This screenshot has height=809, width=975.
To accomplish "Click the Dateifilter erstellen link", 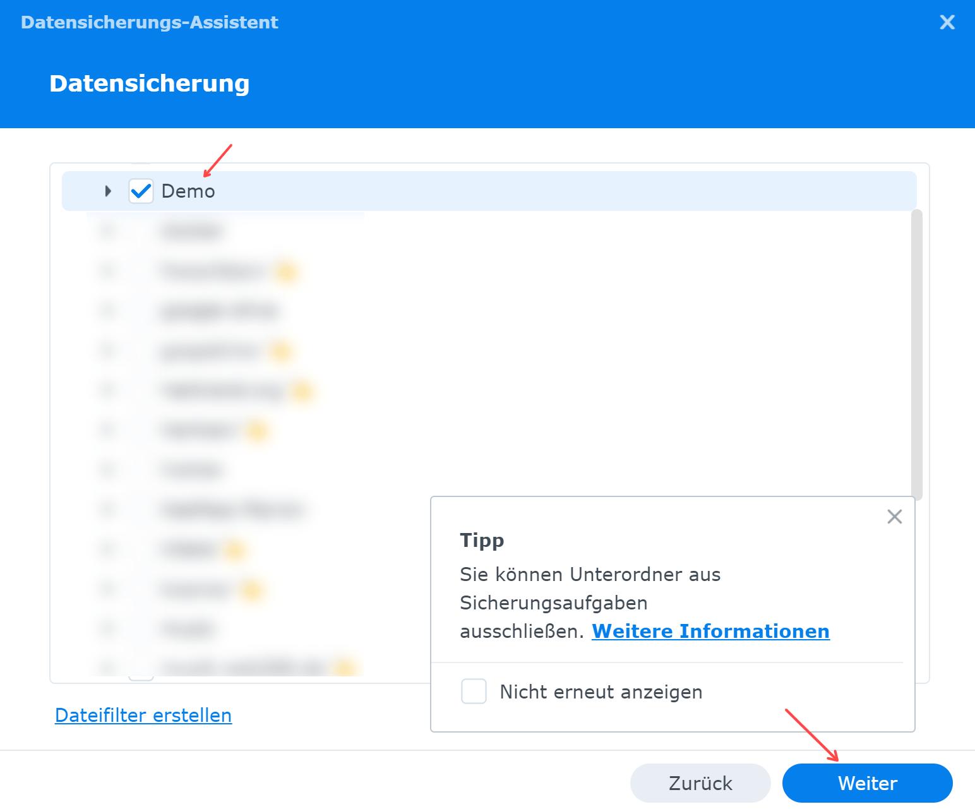I will [x=143, y=716].
